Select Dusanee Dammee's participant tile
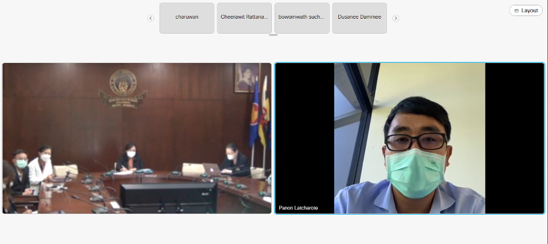The image size is (548, 244). pos(359,18)
